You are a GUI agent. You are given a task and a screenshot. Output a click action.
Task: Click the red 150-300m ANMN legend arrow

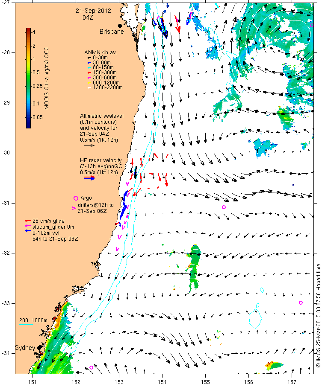pos(89,73)
